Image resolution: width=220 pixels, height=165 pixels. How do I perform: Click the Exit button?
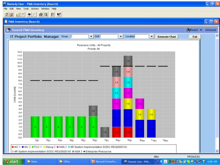[195, 37]
